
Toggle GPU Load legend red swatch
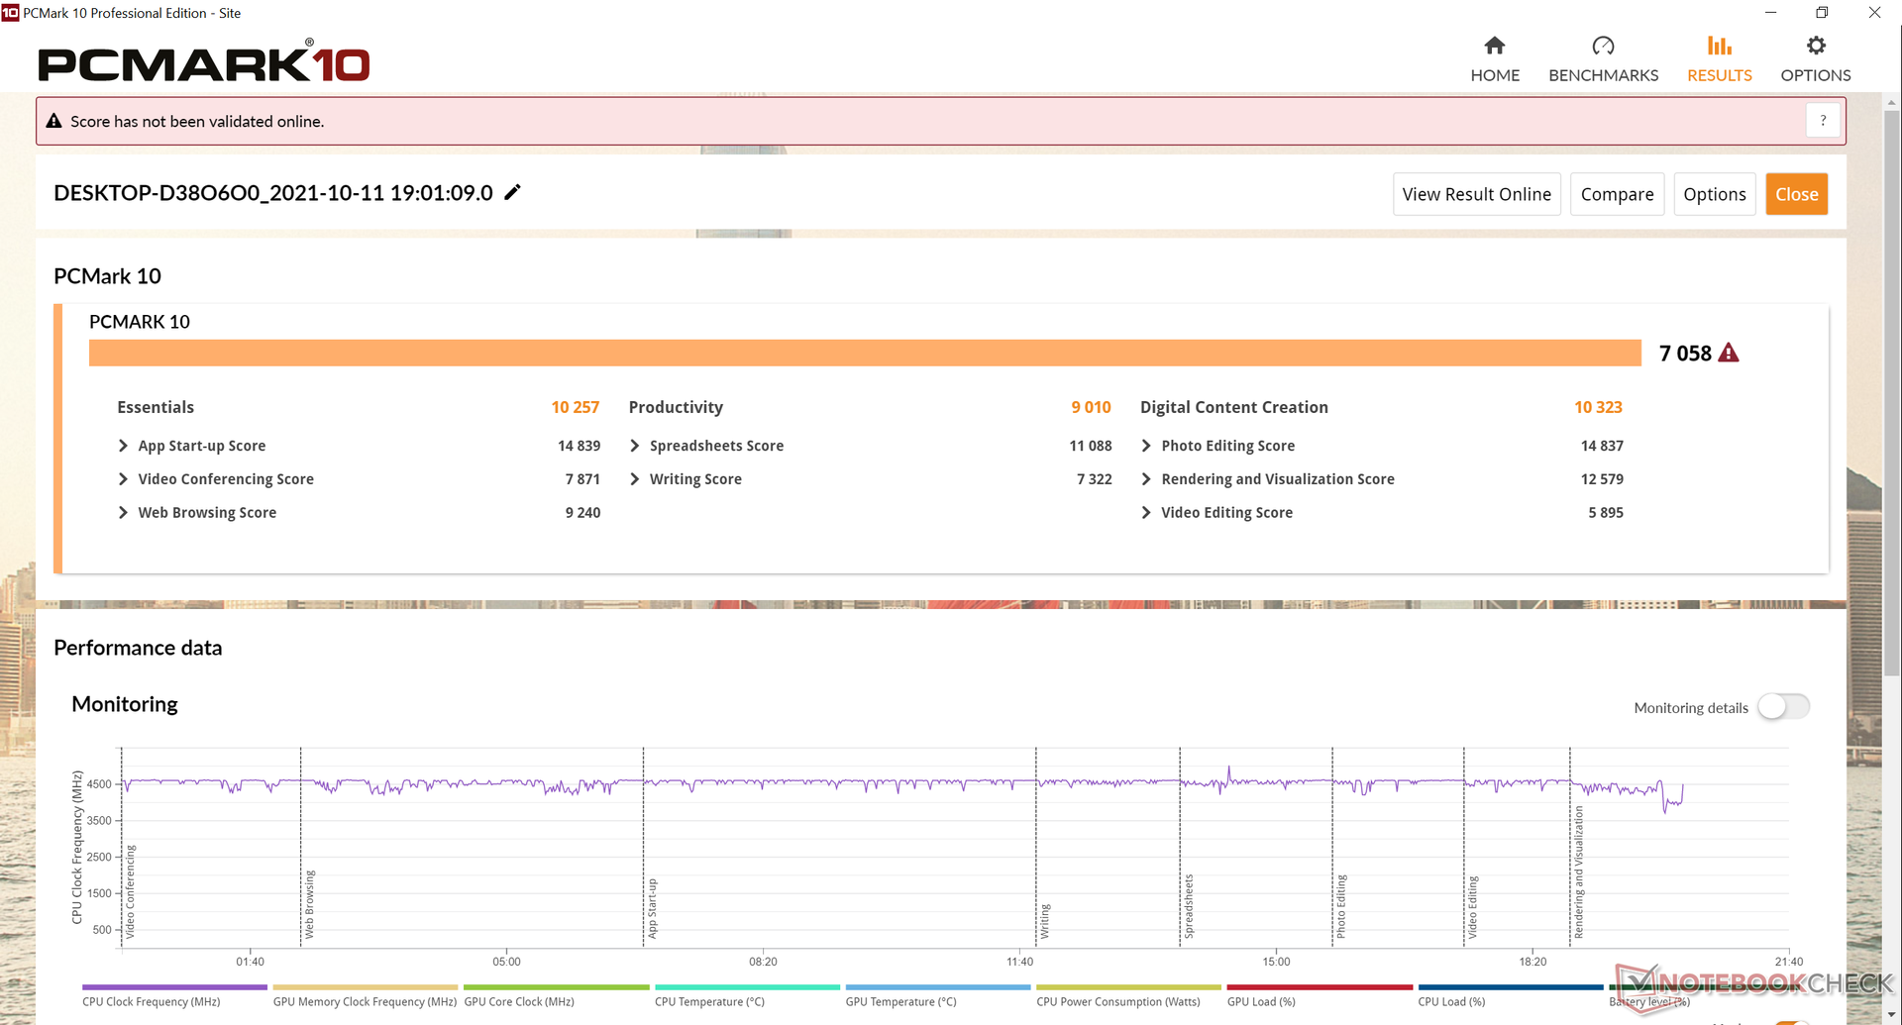[x=1320, y=987]
